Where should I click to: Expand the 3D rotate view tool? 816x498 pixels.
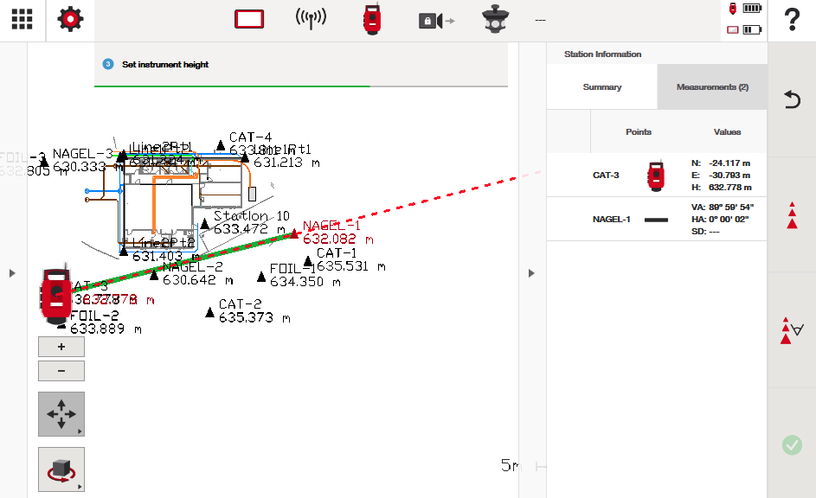coord(61,469)
